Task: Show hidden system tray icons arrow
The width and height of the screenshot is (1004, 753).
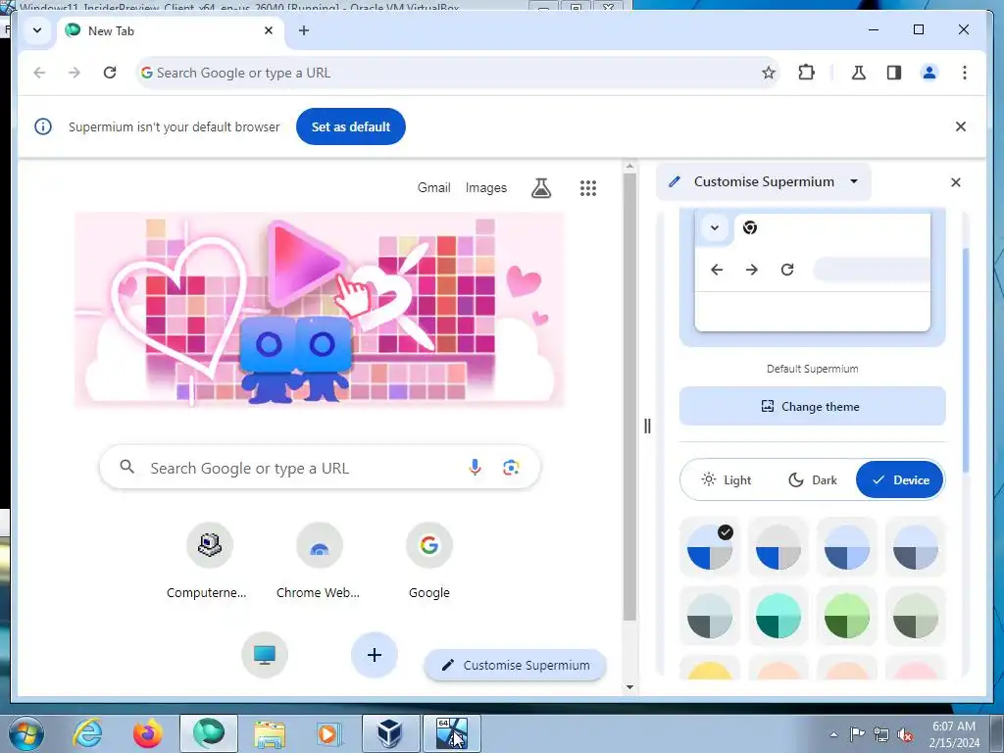Action: [833, 734]
